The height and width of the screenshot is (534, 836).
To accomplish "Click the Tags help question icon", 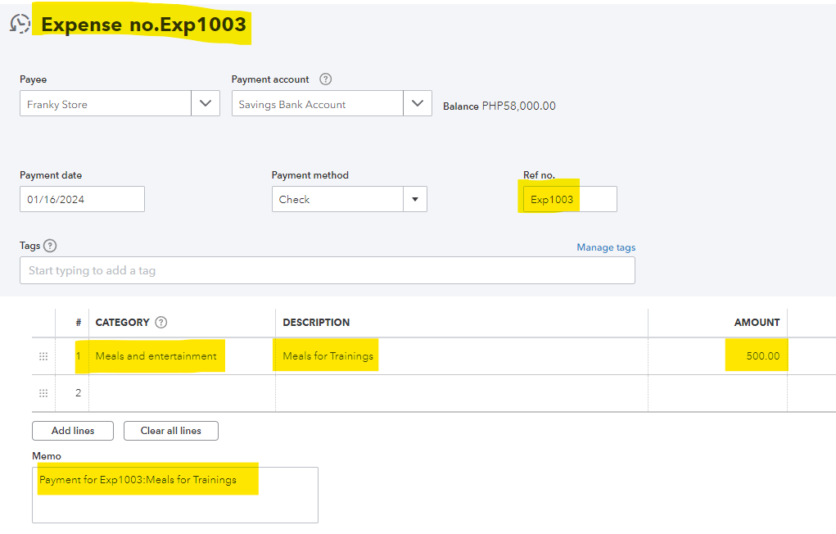I will point(50,246).
